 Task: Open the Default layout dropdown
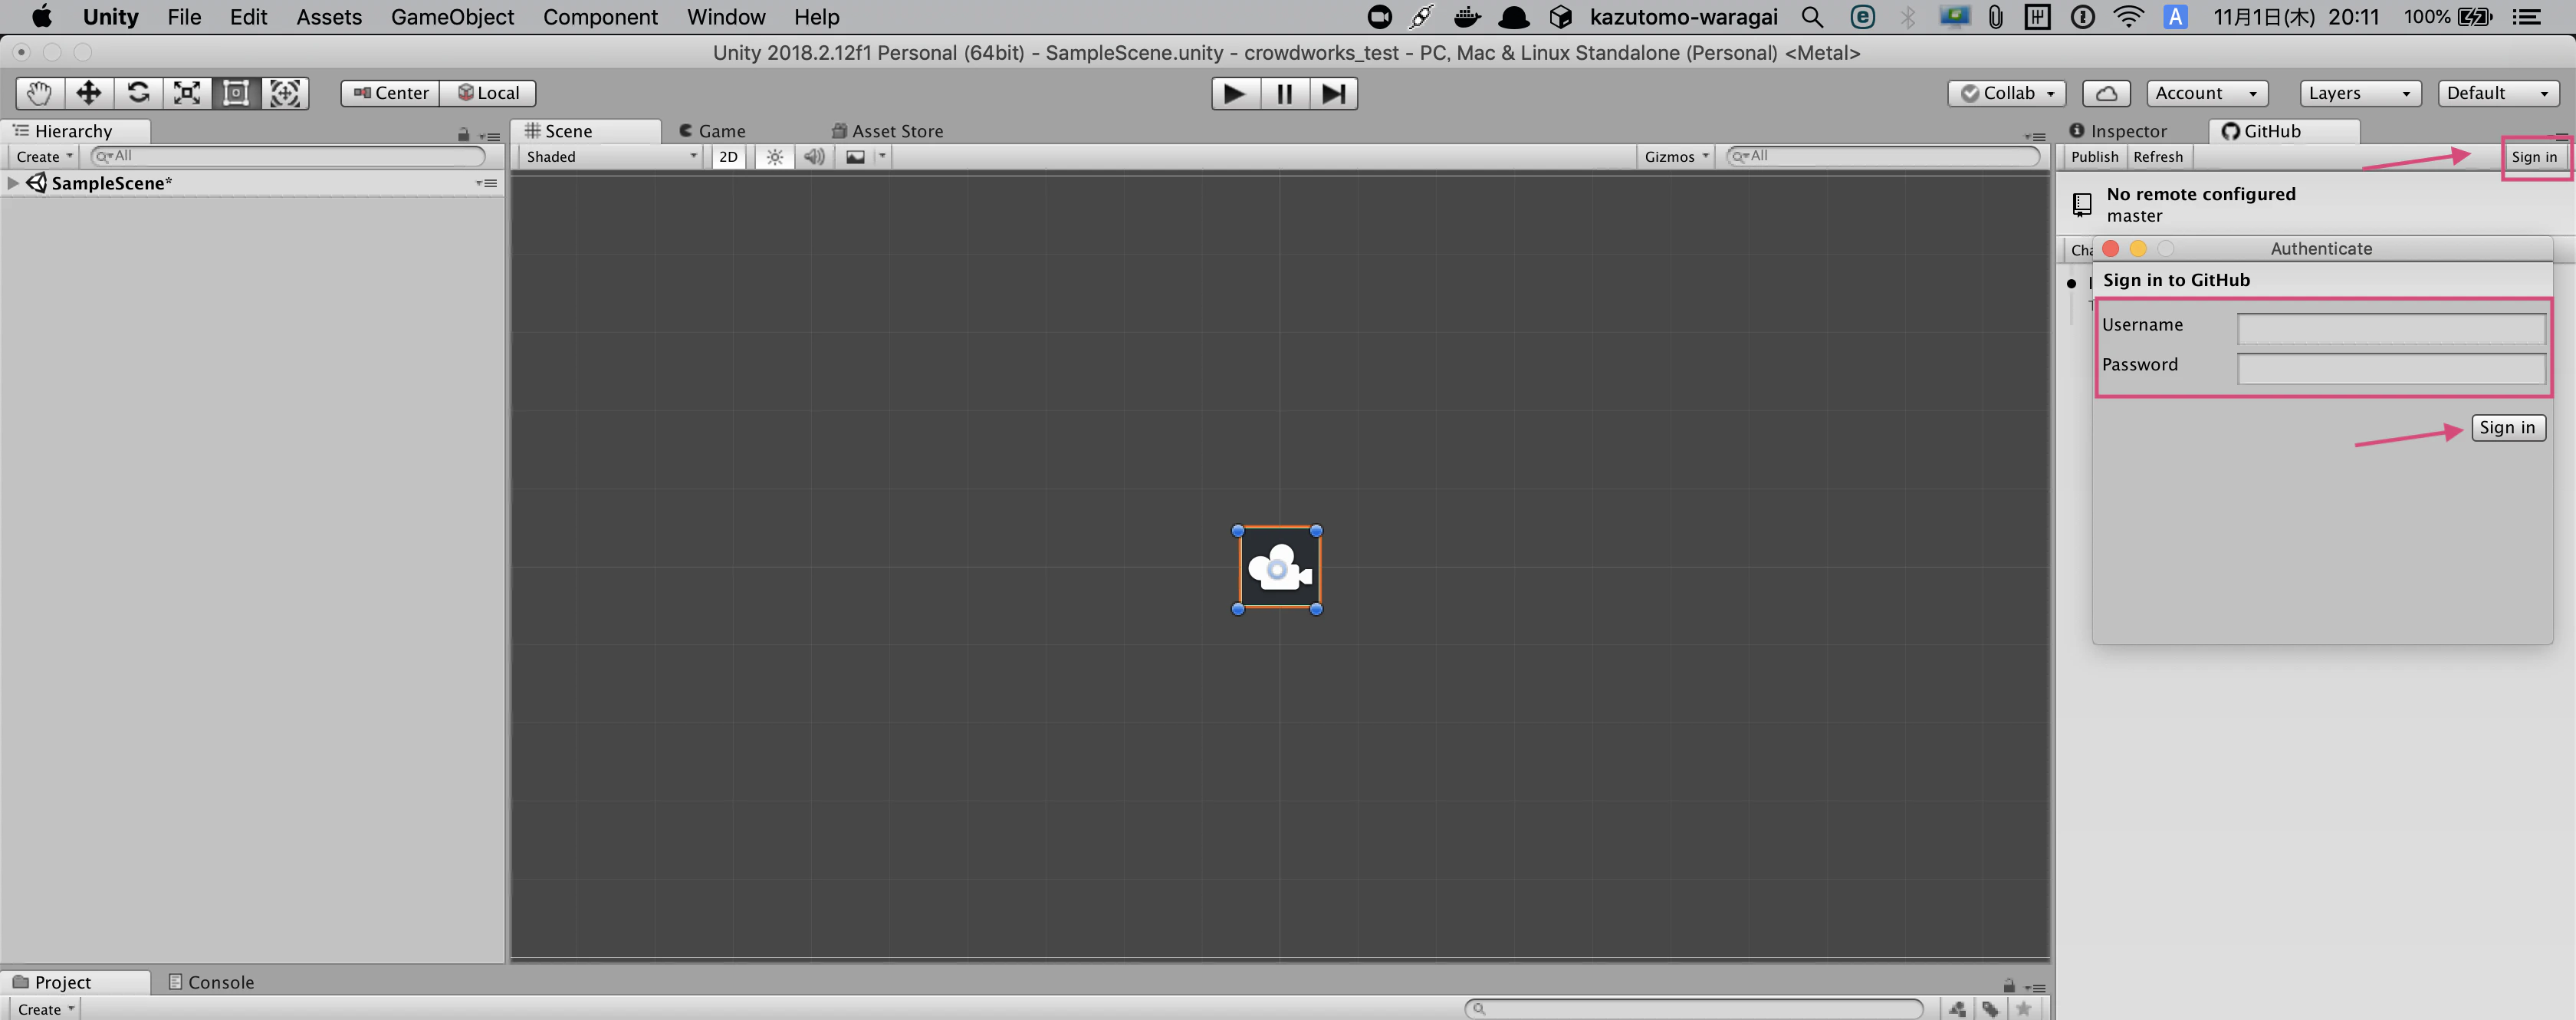[x=2498, y=93]
